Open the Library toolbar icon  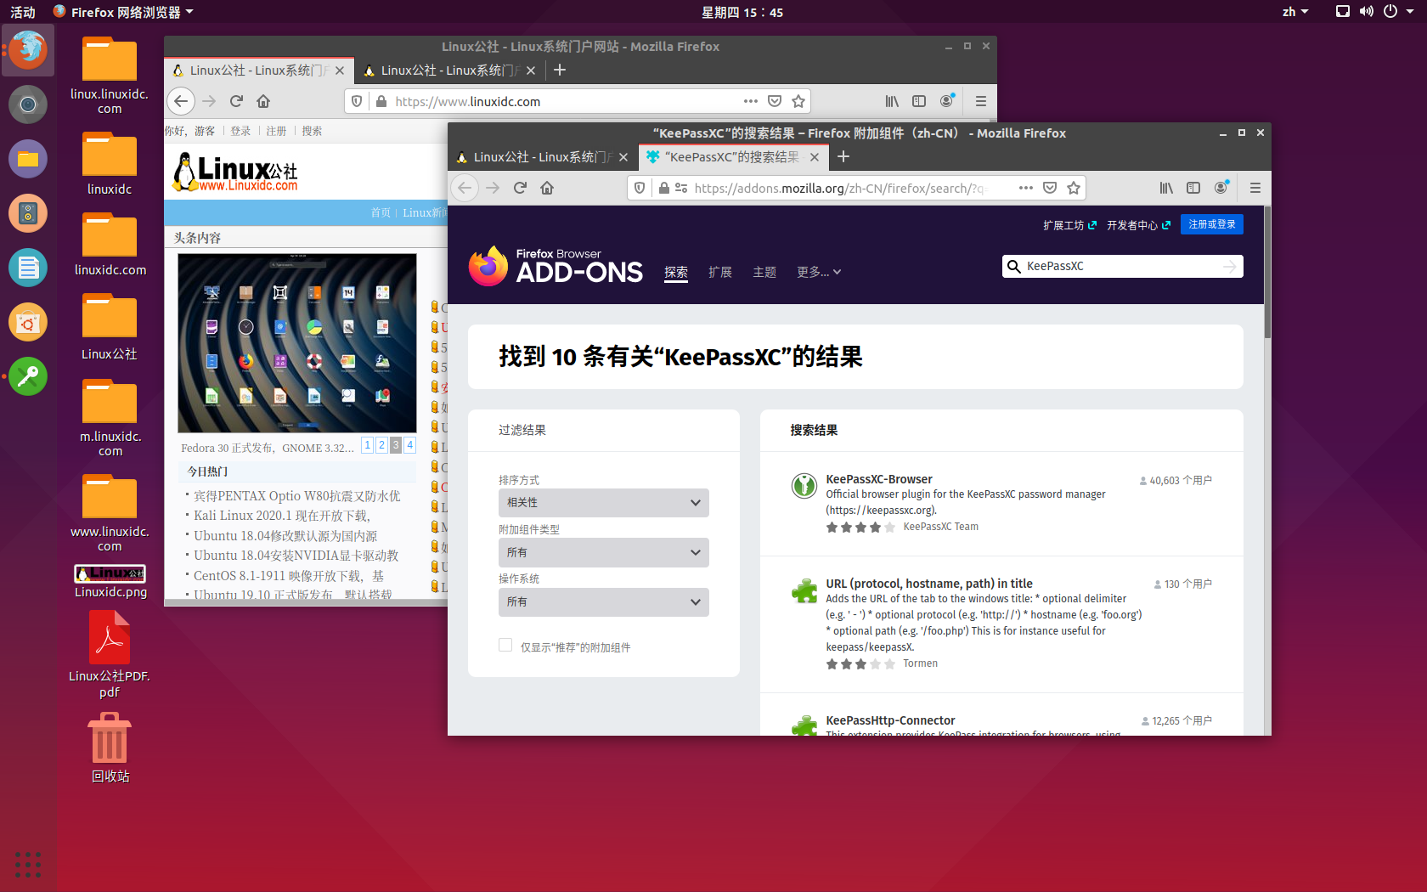(1166, 188)
